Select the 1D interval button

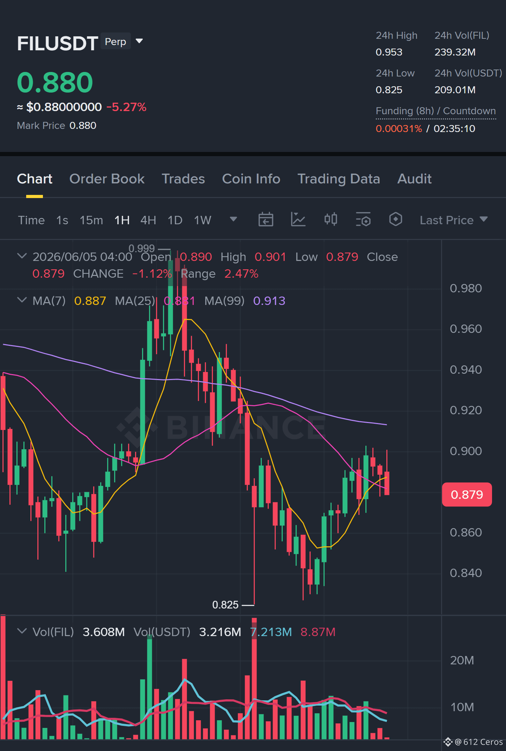coord(175,220)
